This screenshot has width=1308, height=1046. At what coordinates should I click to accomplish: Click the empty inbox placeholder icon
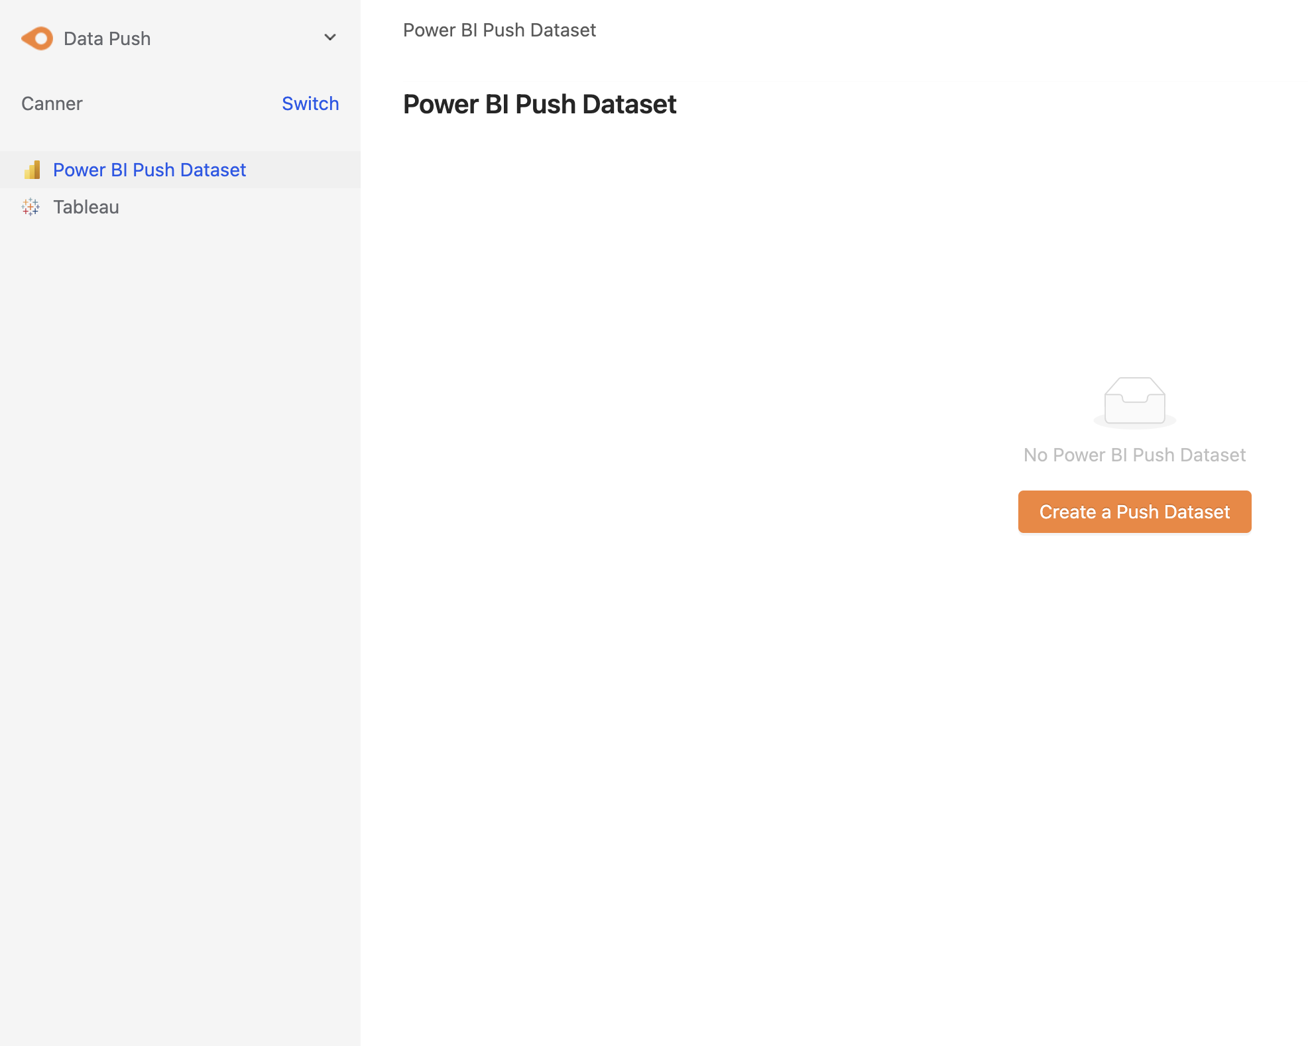tap(1134, 402)
